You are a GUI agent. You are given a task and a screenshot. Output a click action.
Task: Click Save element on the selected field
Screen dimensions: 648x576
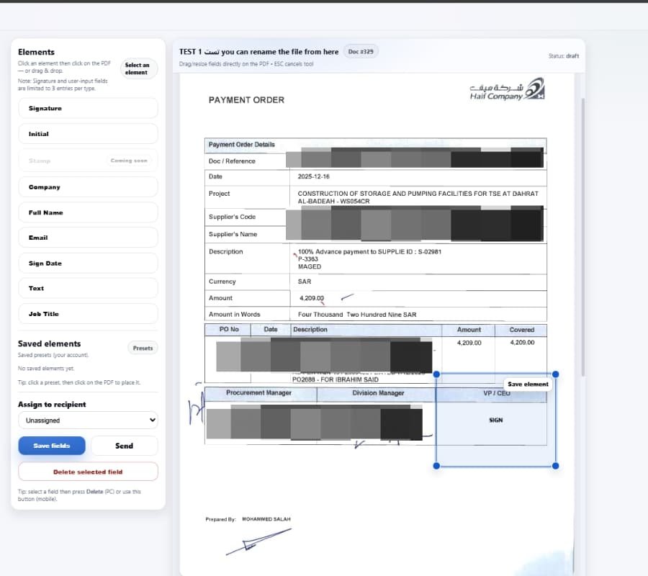[x=528, y=384]
